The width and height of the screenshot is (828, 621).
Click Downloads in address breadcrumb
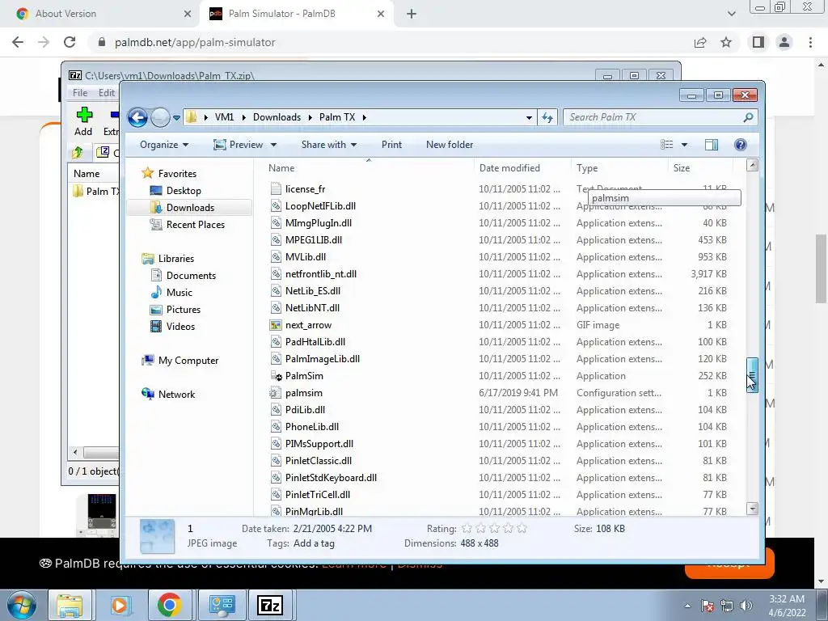(277, 117)
